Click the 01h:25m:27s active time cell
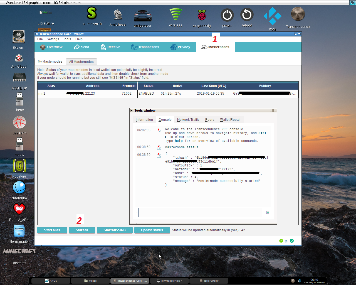This screenshot has height=285, width=356. [178, 94]
